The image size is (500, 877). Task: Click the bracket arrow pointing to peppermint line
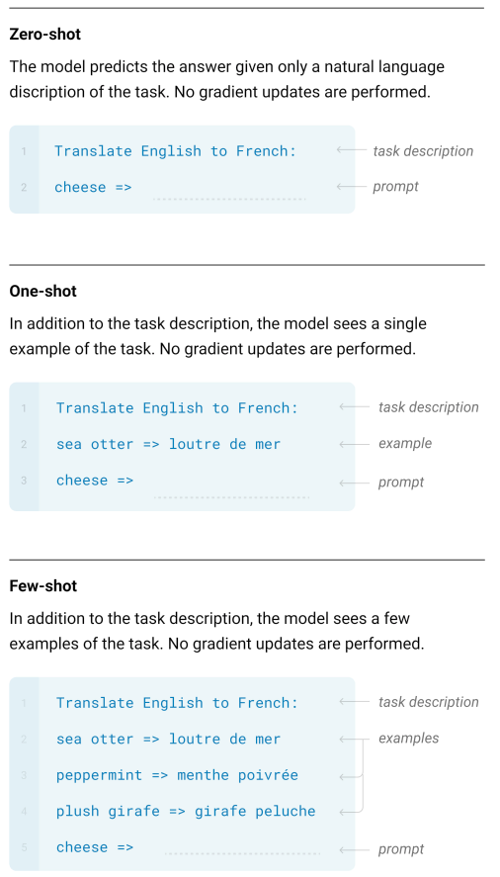(351, 776)
